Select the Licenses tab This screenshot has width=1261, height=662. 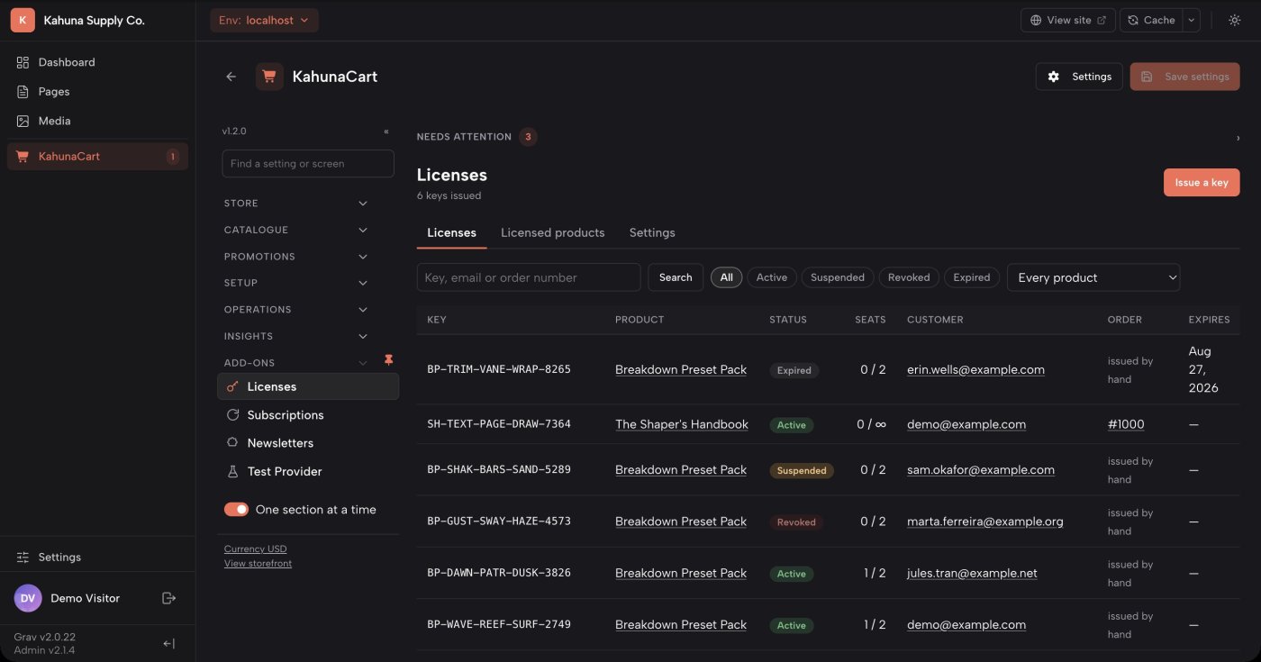[451, 232]
